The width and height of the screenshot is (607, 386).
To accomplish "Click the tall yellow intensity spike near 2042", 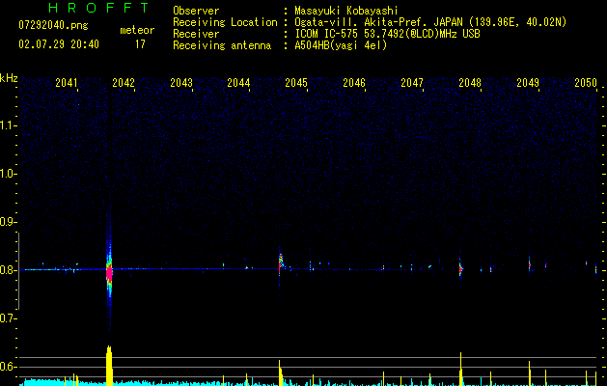I will tap(109, 366).
